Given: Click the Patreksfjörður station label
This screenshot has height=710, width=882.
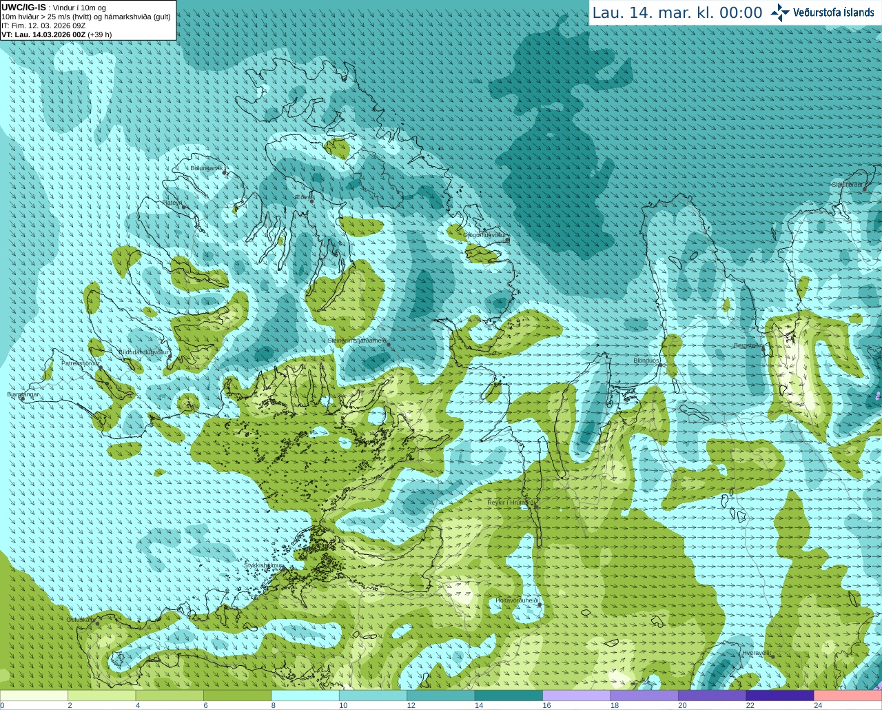Looking at the screenshot, I should 80,363.
